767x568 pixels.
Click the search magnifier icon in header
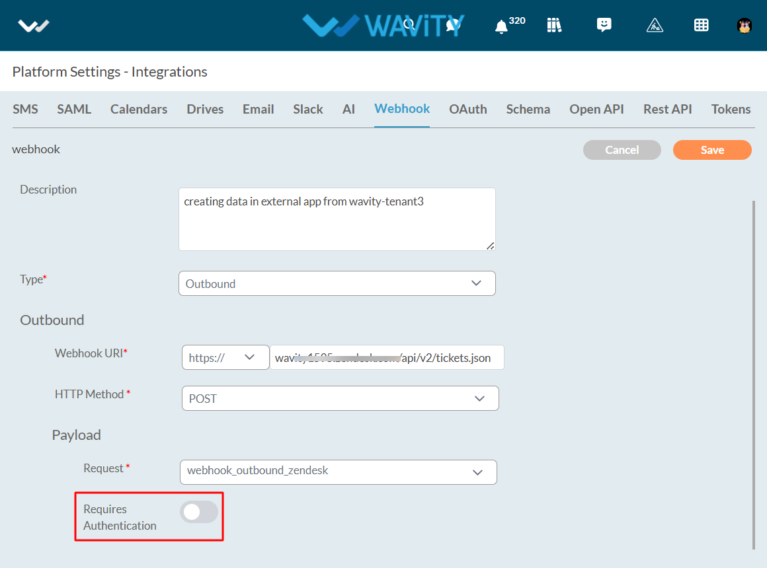point(409,24)
